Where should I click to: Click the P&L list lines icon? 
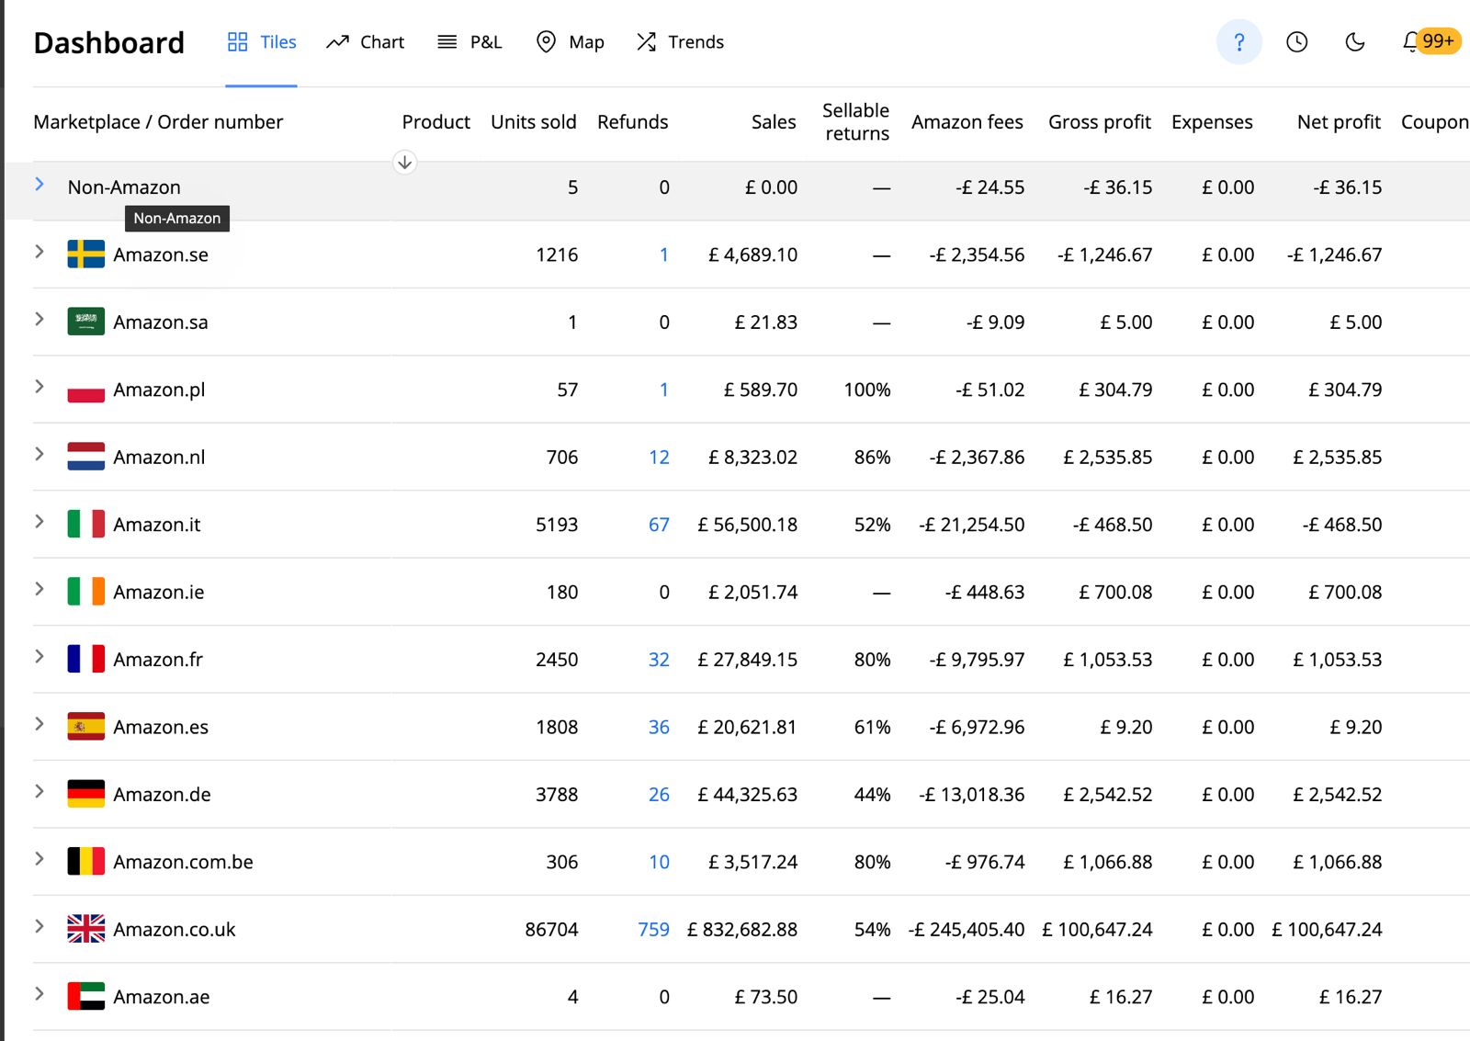447,42
